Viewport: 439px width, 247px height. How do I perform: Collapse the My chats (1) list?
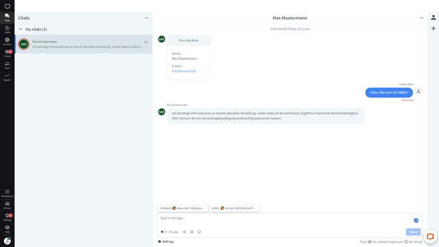pos(21,29)
